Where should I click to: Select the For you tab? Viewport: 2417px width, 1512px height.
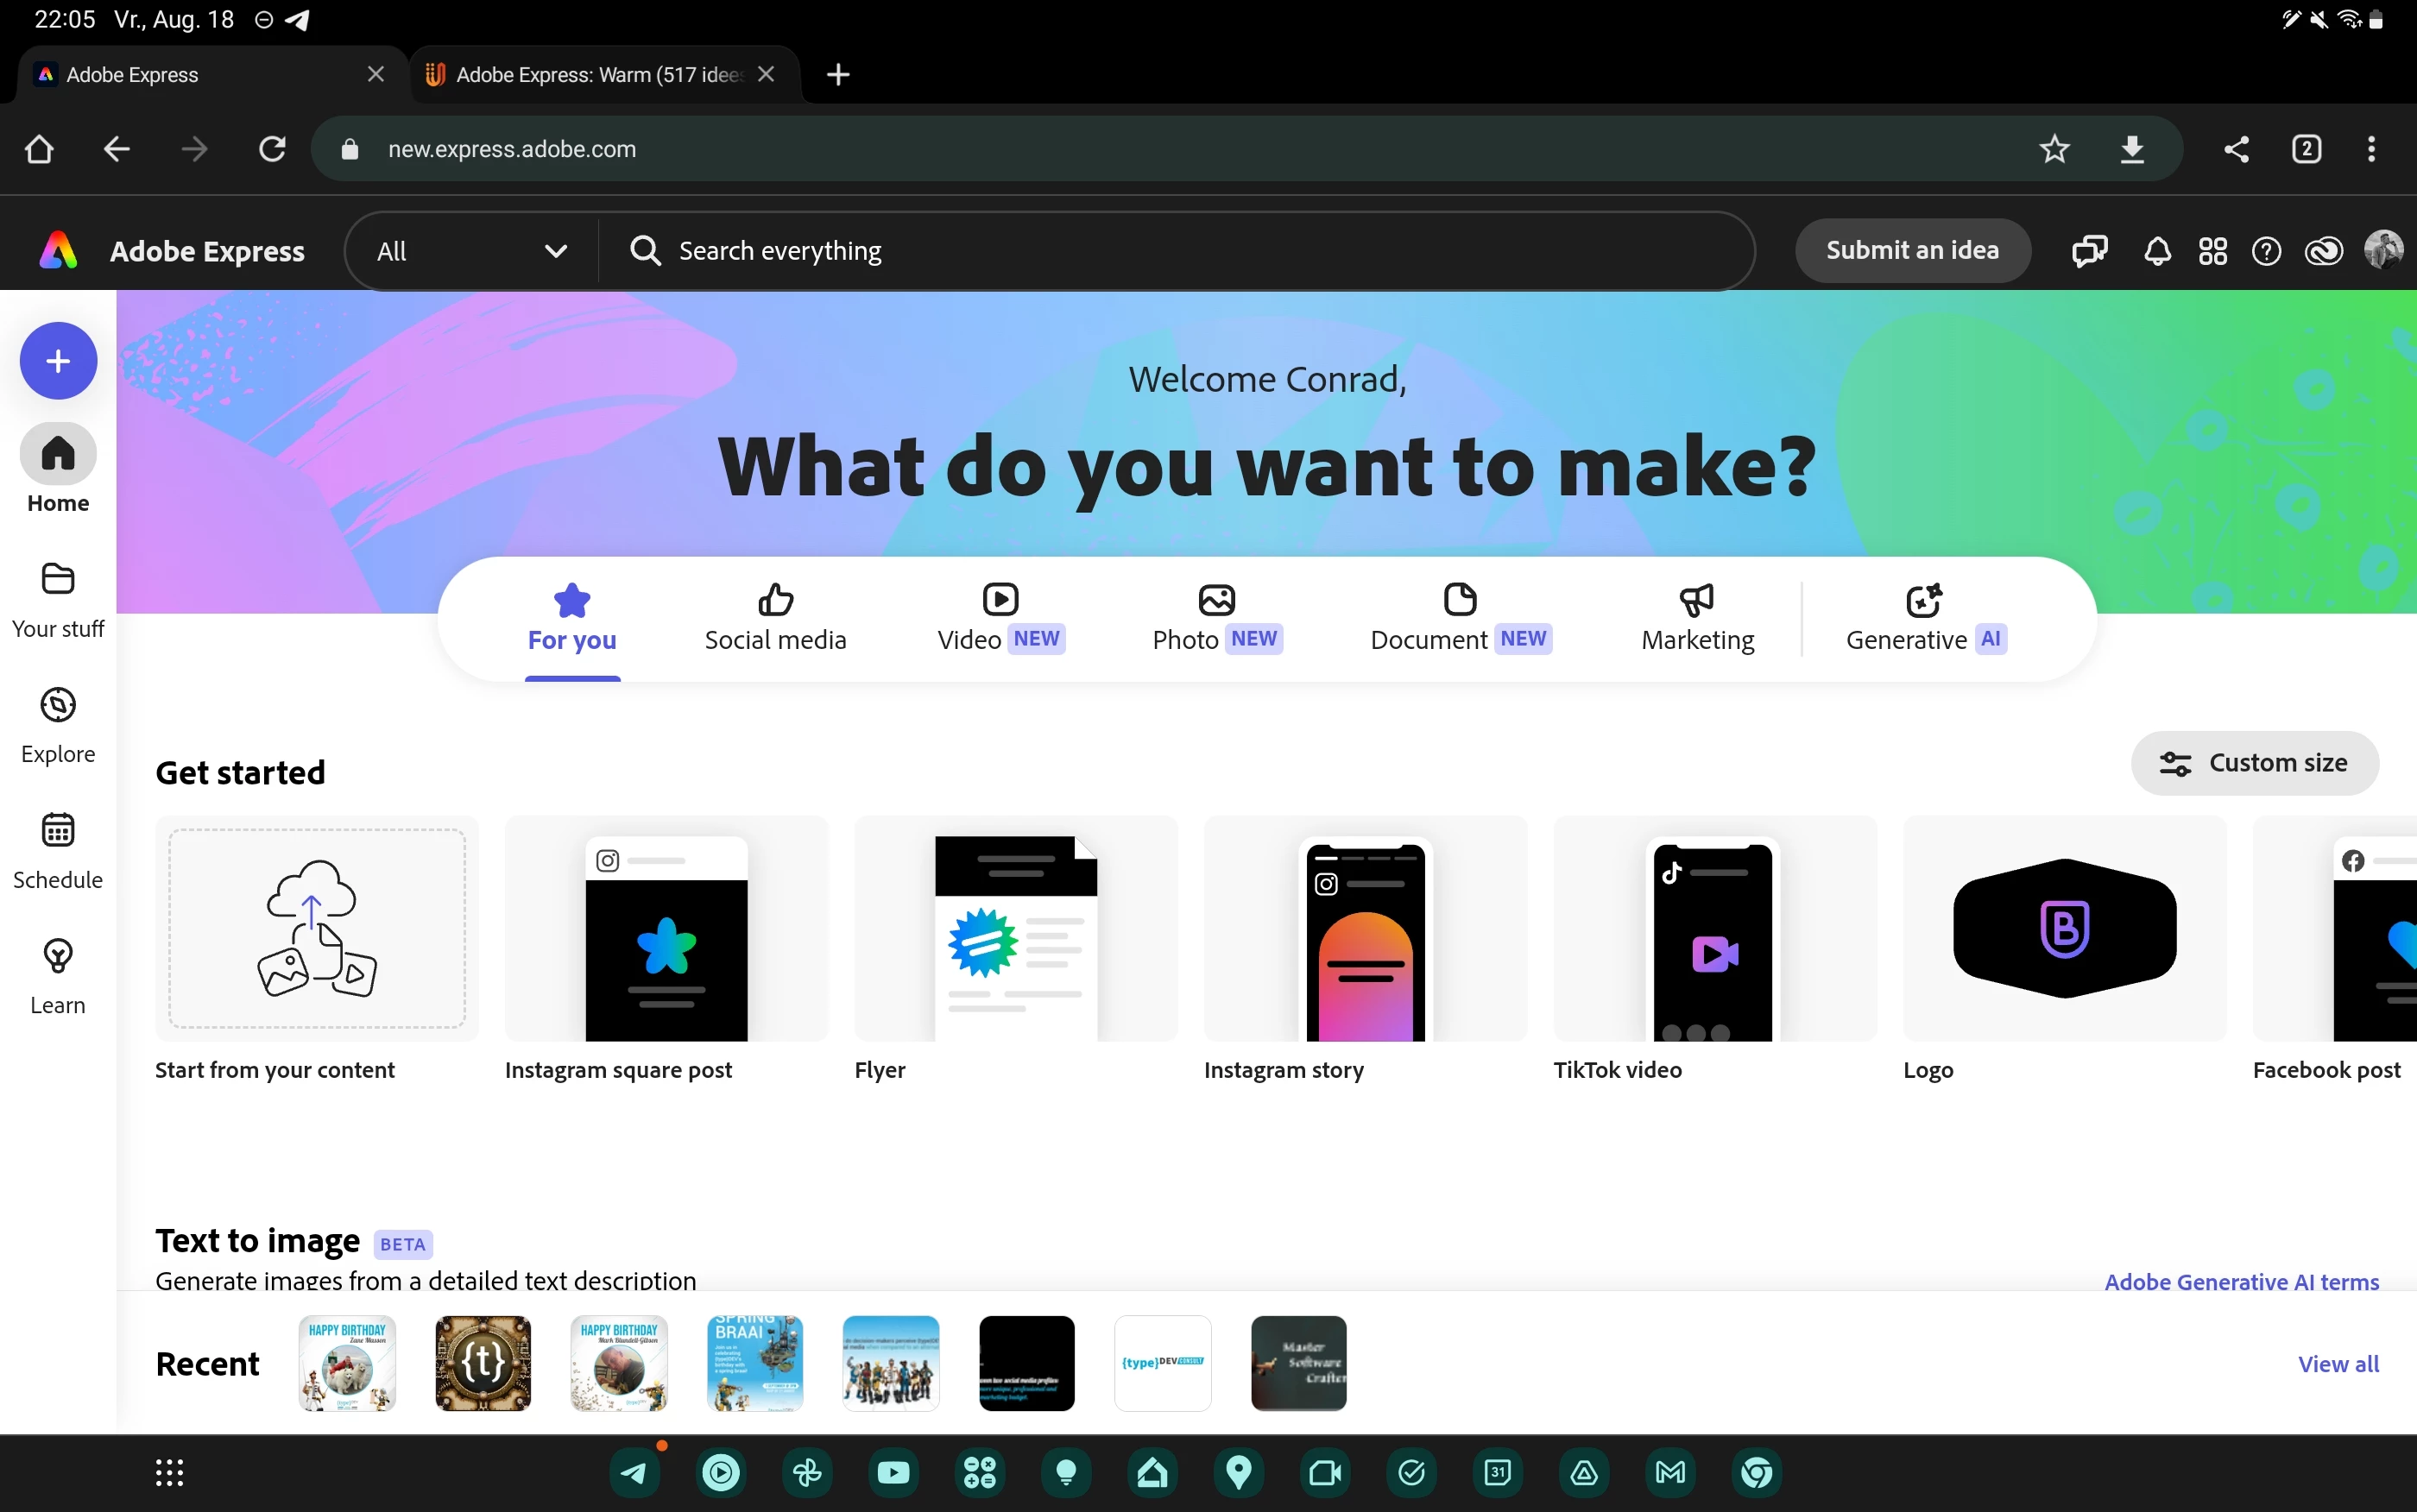click(572, 619)
